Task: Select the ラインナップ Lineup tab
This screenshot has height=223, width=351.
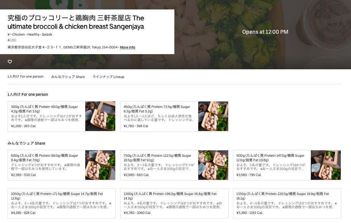Action: pyautogui.click(x=108, y=77)
